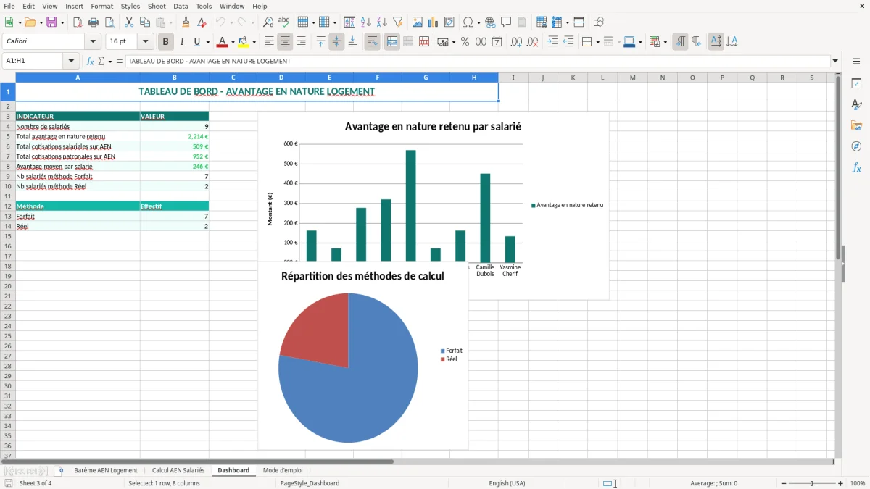The width and height of the screenshot is (870, 489).
Task: Click the Add Decimal Place icon
Action: pyautogui.click(x=516, y=42)
